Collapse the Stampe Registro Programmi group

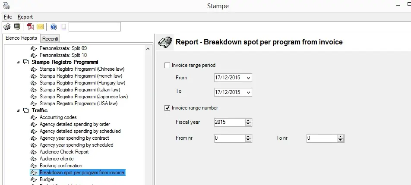(x=18, y=62)
